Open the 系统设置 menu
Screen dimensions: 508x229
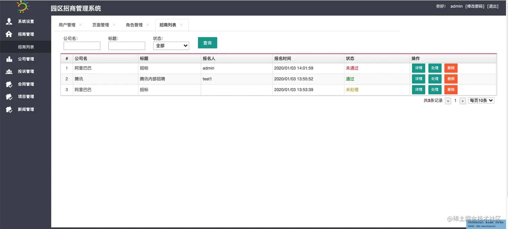(x=26, y=21)
